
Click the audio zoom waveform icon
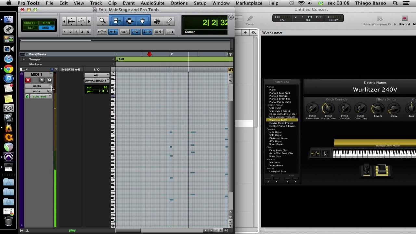[71, 21]
